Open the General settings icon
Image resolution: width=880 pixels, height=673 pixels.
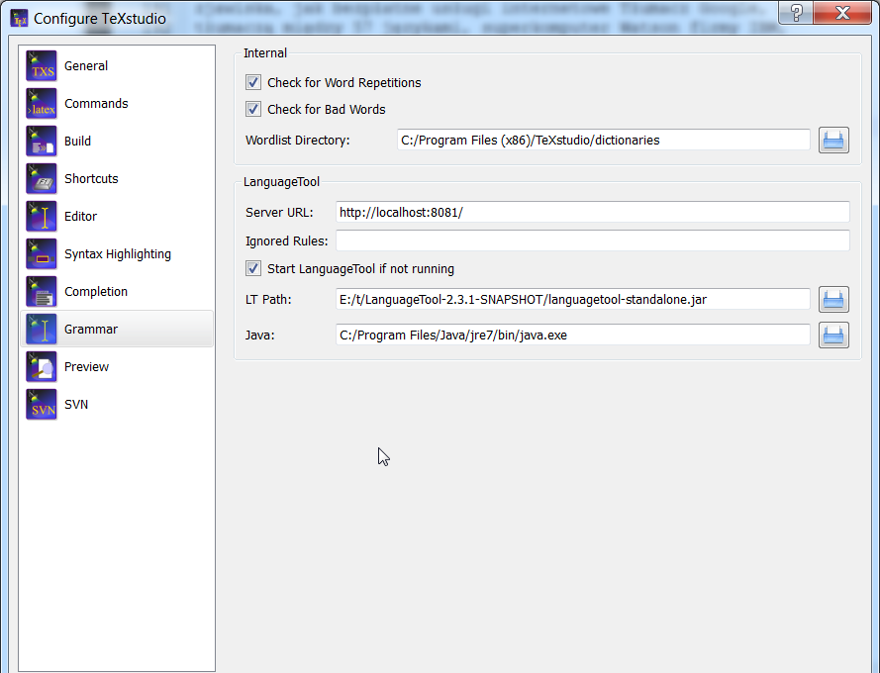41,65
